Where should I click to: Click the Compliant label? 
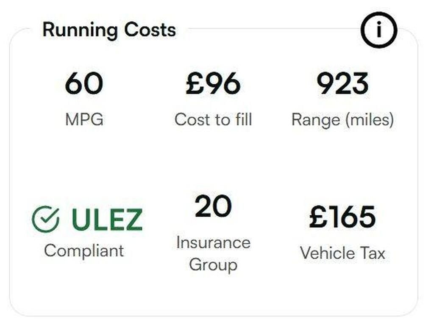(x=84, y=251)
